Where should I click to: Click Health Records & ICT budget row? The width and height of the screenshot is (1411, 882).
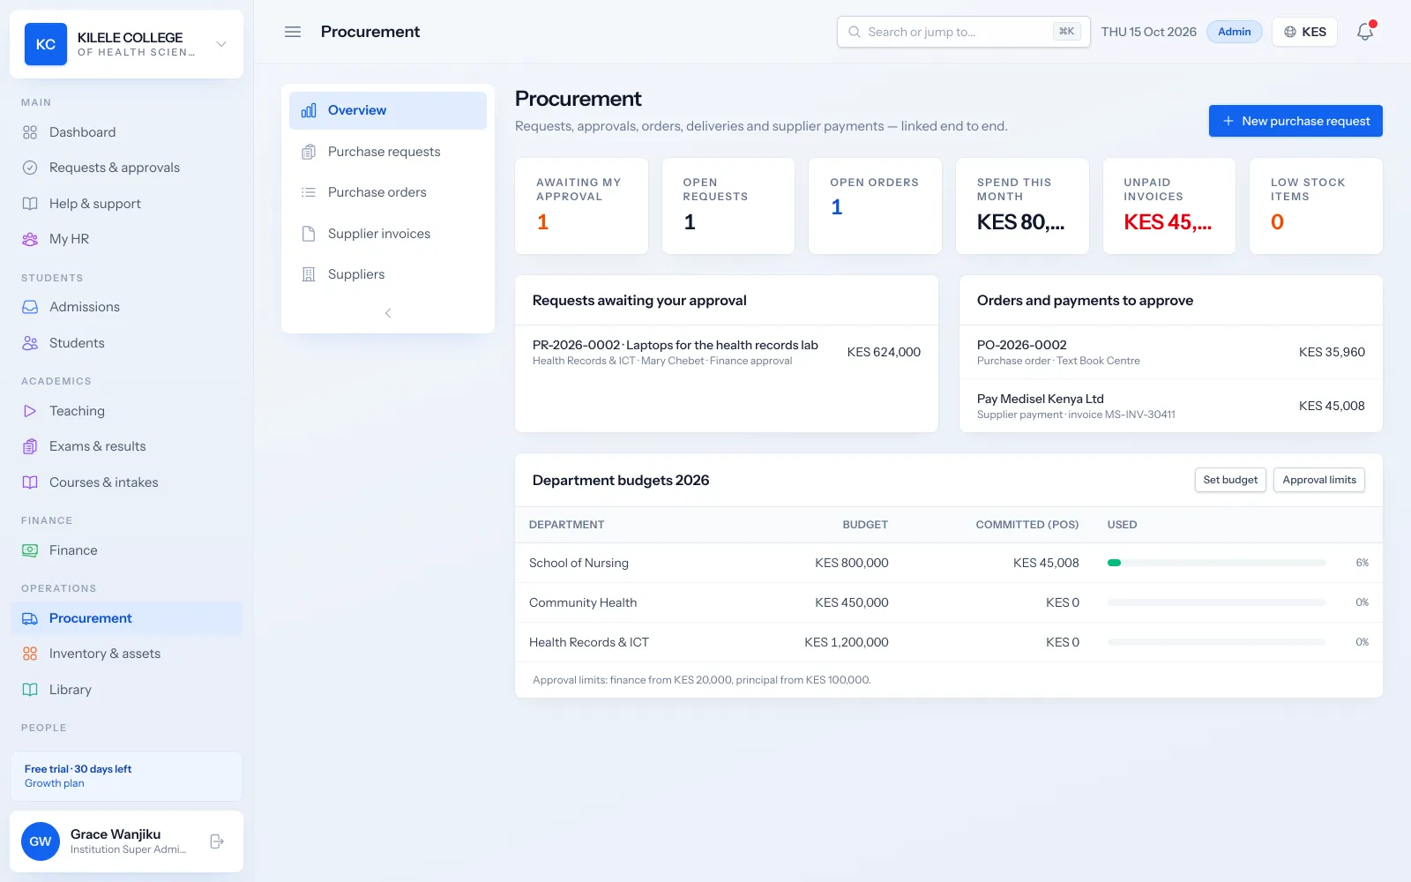[x=949, y=642]
